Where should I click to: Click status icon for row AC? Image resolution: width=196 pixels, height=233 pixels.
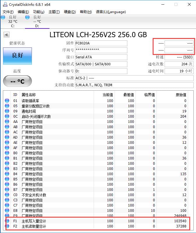click(7, 132)
